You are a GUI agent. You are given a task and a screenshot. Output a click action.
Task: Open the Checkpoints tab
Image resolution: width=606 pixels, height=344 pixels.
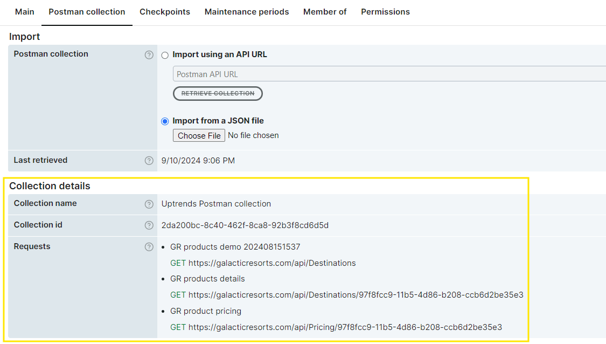(165, 12)
